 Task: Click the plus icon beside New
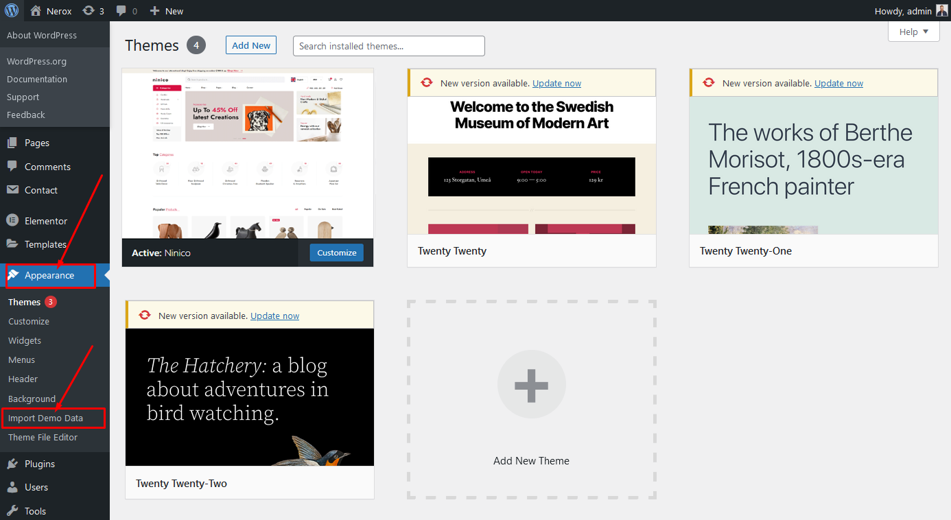tap(154, 11)
